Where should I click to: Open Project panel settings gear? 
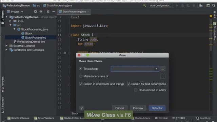click(48, 12)
